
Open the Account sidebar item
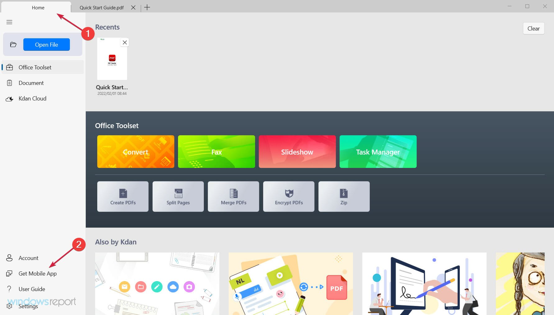click(43, 258)
